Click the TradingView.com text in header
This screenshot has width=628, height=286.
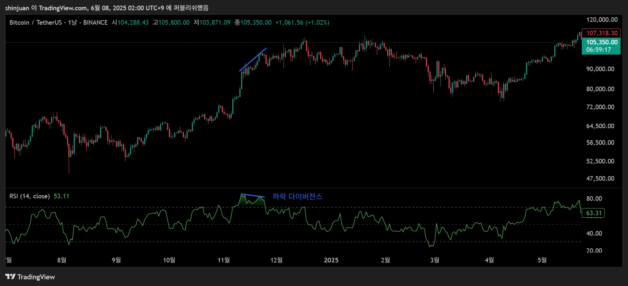63,8
